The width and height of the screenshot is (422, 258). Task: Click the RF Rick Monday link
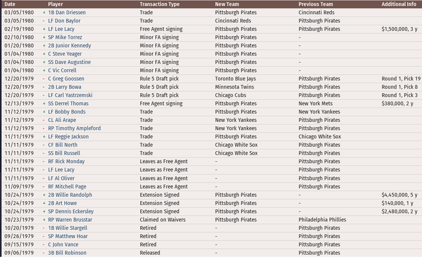coord(66,161)
